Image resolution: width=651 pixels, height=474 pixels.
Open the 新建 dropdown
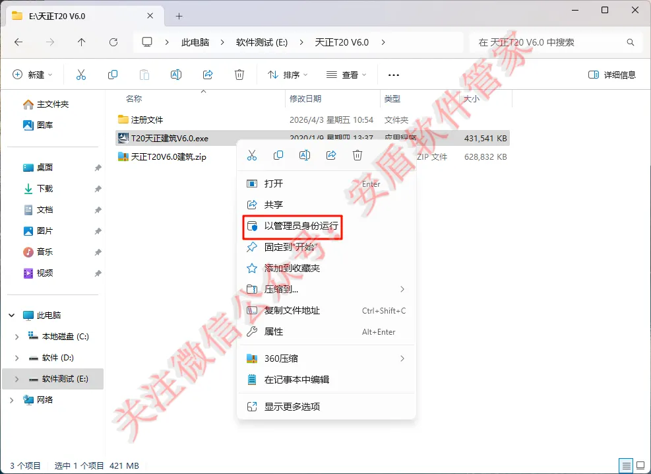[32, 75]
